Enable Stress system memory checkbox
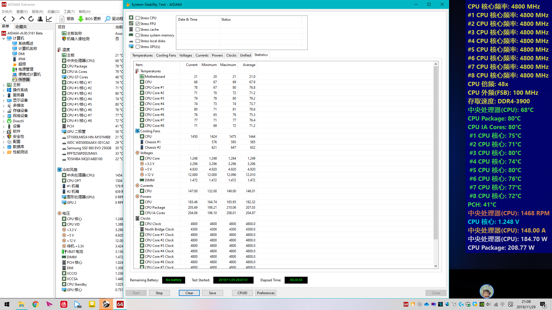The height and width of the screenshot is (310, 552). (138, 35)
